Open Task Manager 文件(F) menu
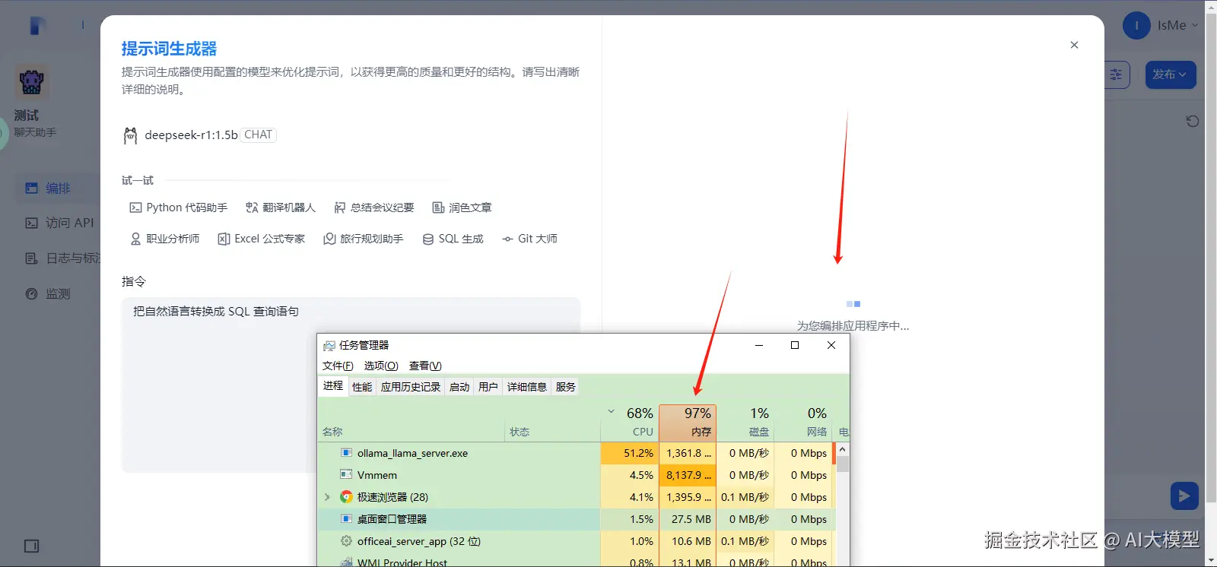Viewport: 1217px width, 567px height. [x=338, y=366]
